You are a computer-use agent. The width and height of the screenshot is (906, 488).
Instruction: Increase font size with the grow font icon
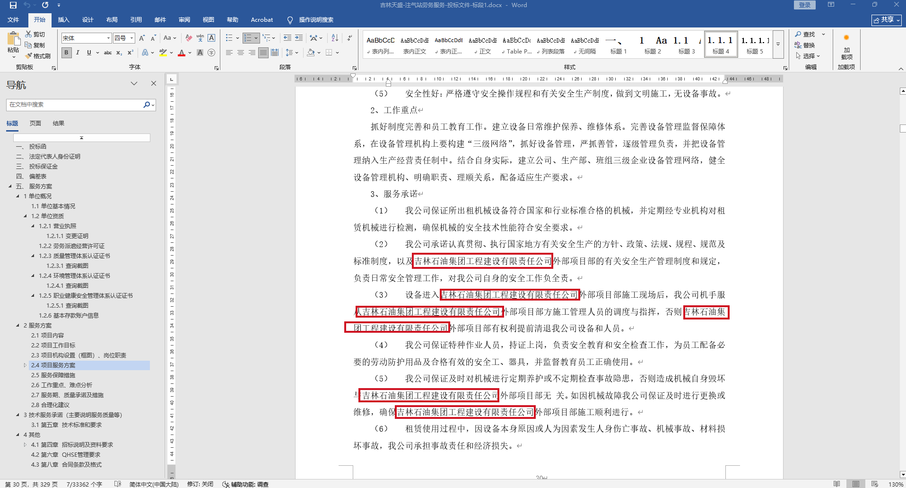[x=142, y=38]
